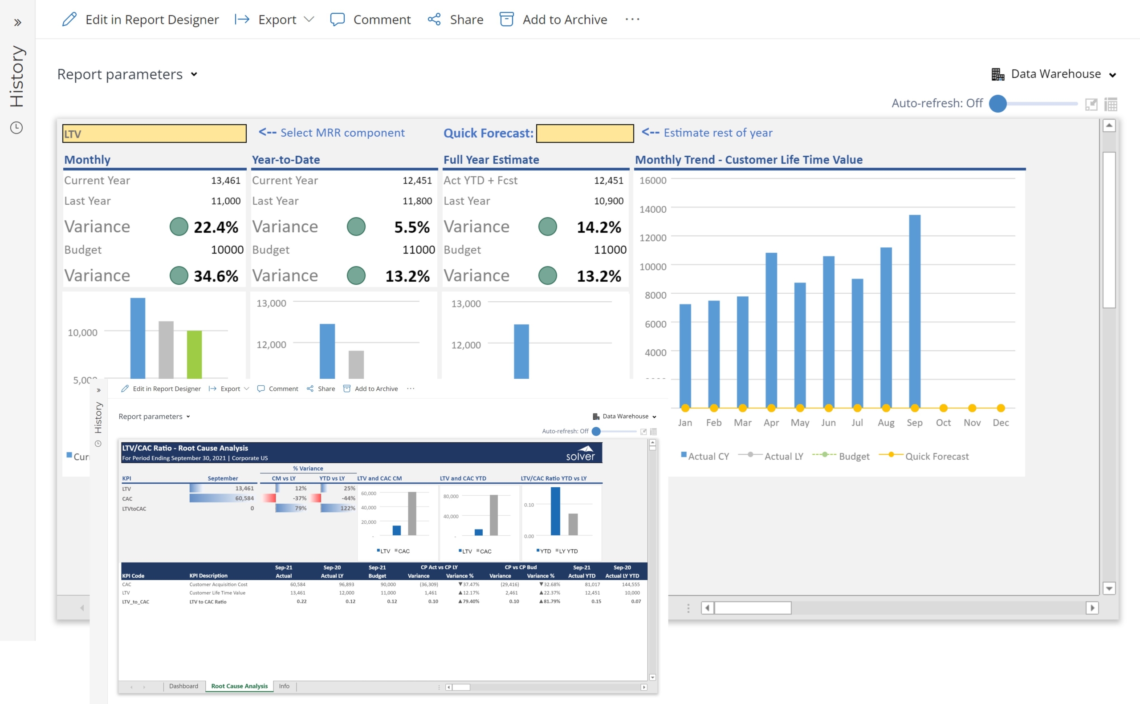Click the grid table view icon

pyautogui.click(x=1111, y=104)
